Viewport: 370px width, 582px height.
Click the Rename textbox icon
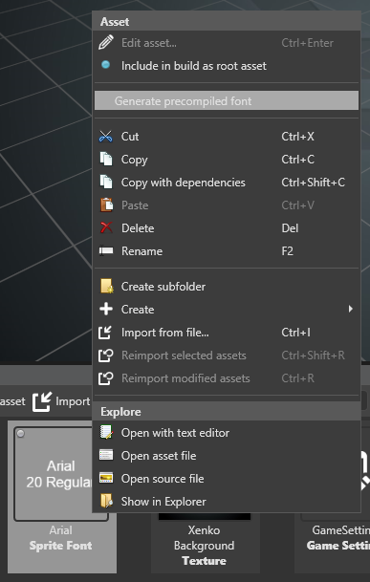pos(106,251)
